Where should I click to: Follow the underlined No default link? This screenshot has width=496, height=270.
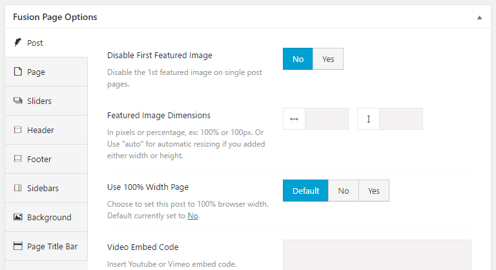coord(192,216)
